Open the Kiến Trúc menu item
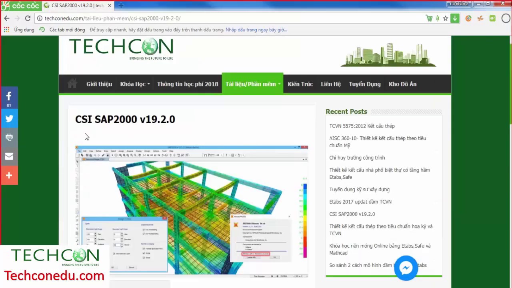This screenshot has height=288, width=512. (x=300, y=84)
